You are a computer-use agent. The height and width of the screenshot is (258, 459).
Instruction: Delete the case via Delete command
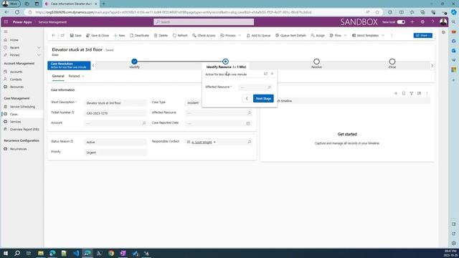[161, 35]
